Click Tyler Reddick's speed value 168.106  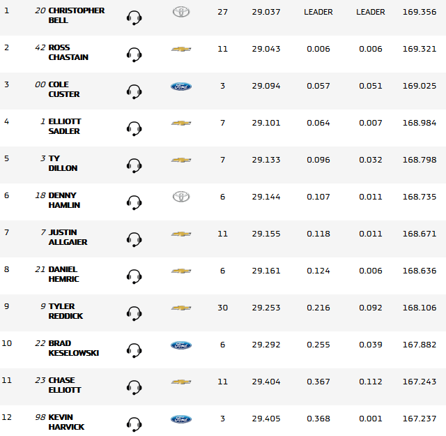420,308
